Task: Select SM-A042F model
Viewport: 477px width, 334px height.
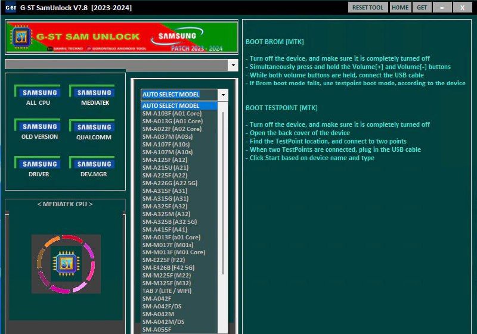Action: 179,299
